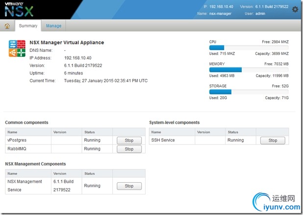
Task: Stop the NSX Management Service
Action: click(129, 186)
